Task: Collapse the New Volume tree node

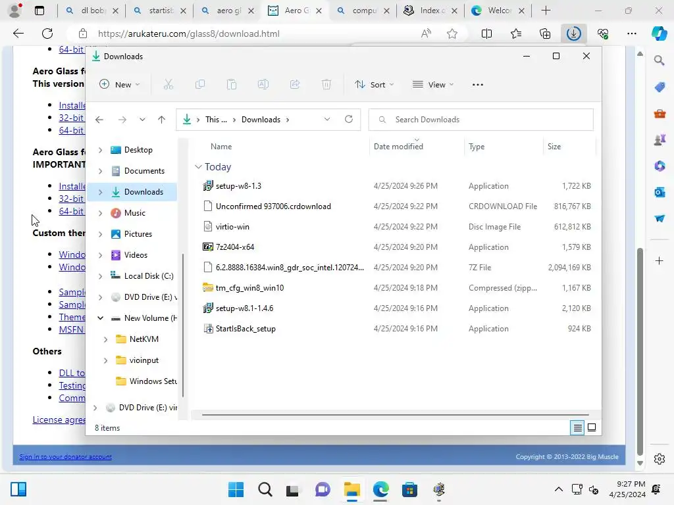Action: 100,318
